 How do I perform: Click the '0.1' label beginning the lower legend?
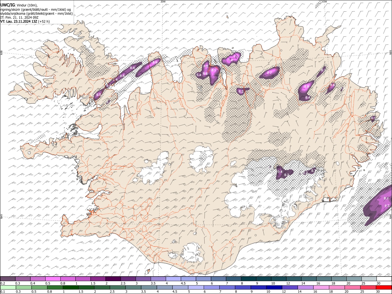click(x=3, y=292)
